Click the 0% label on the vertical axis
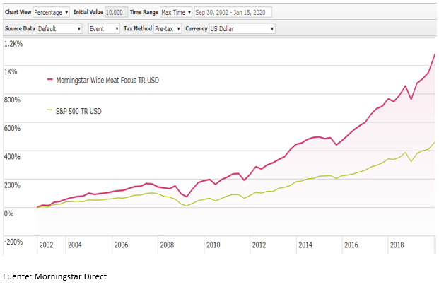This screenshot has width=439, height=287. [x=8, y=213]
